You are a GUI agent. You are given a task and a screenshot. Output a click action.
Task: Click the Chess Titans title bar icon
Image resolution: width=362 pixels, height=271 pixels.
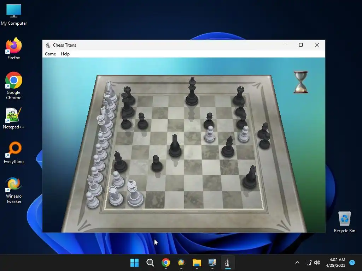[x=48, y=45]
